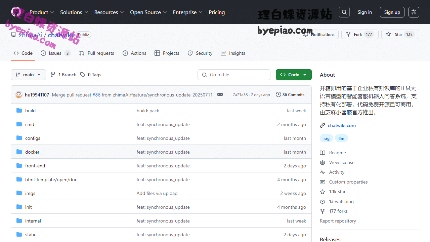Click the build folder icon

click(x=19, y=111)
